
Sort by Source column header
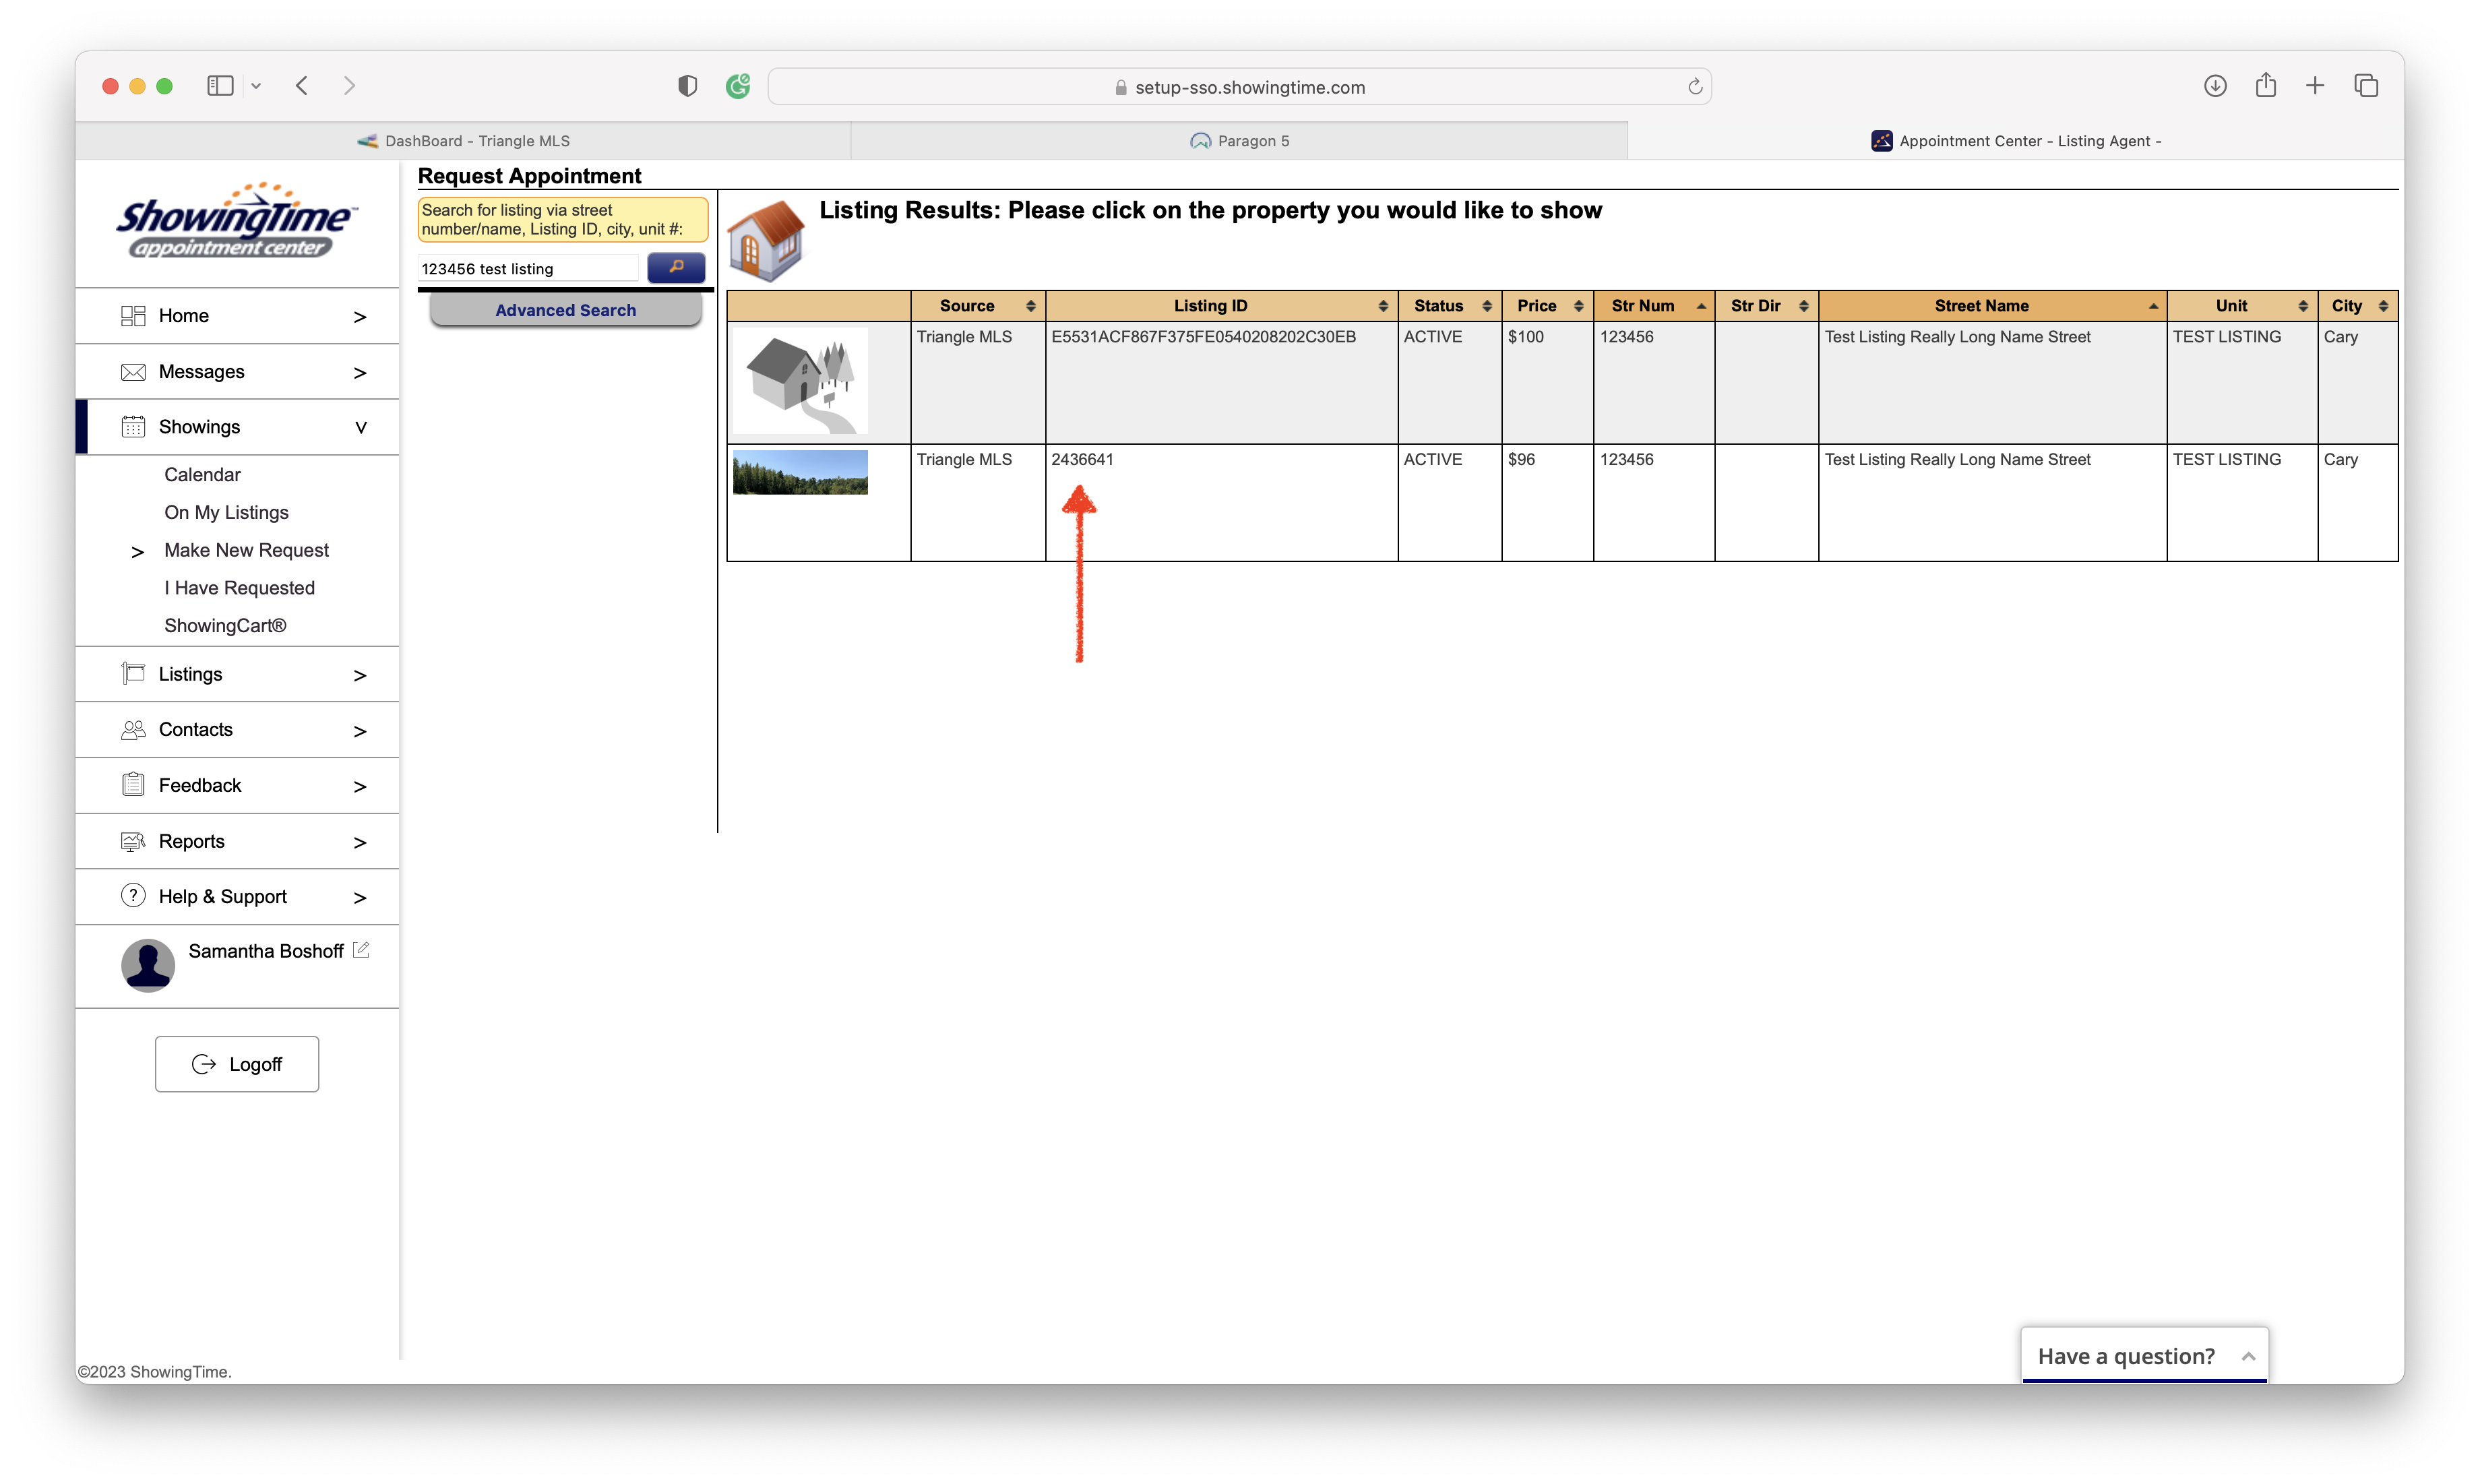click(x=977, y=306)
